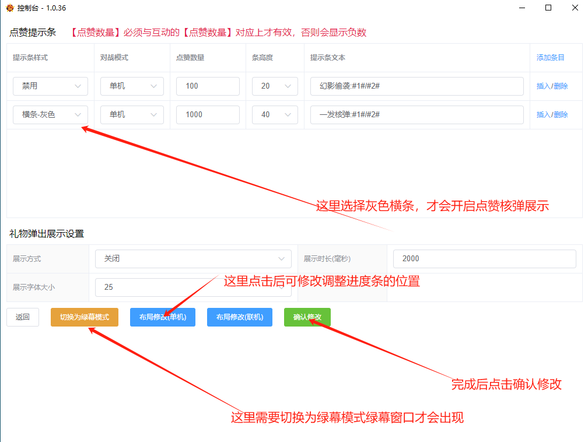Click the 添加条目 link to add an entry

click(549, 57)
